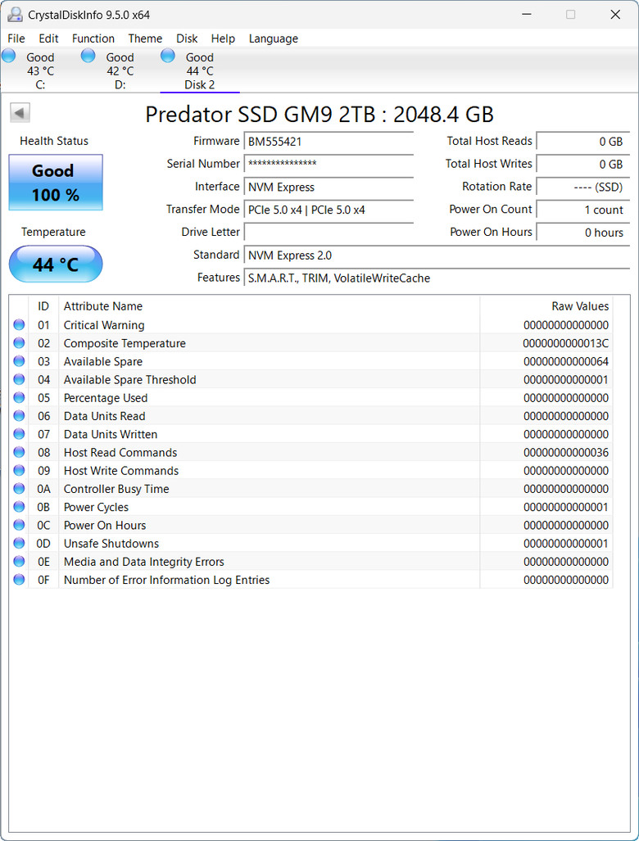Open the Edit menu
The image size is (639, 841).
pos(48,38)
